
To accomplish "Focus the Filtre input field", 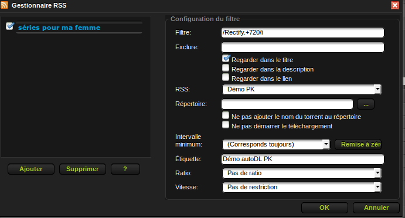I will (x=302, y=33).
